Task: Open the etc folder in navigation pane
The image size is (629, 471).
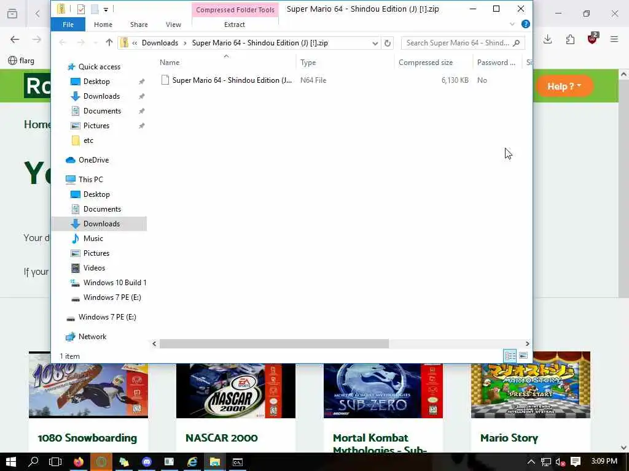Action: pos(88,140)
